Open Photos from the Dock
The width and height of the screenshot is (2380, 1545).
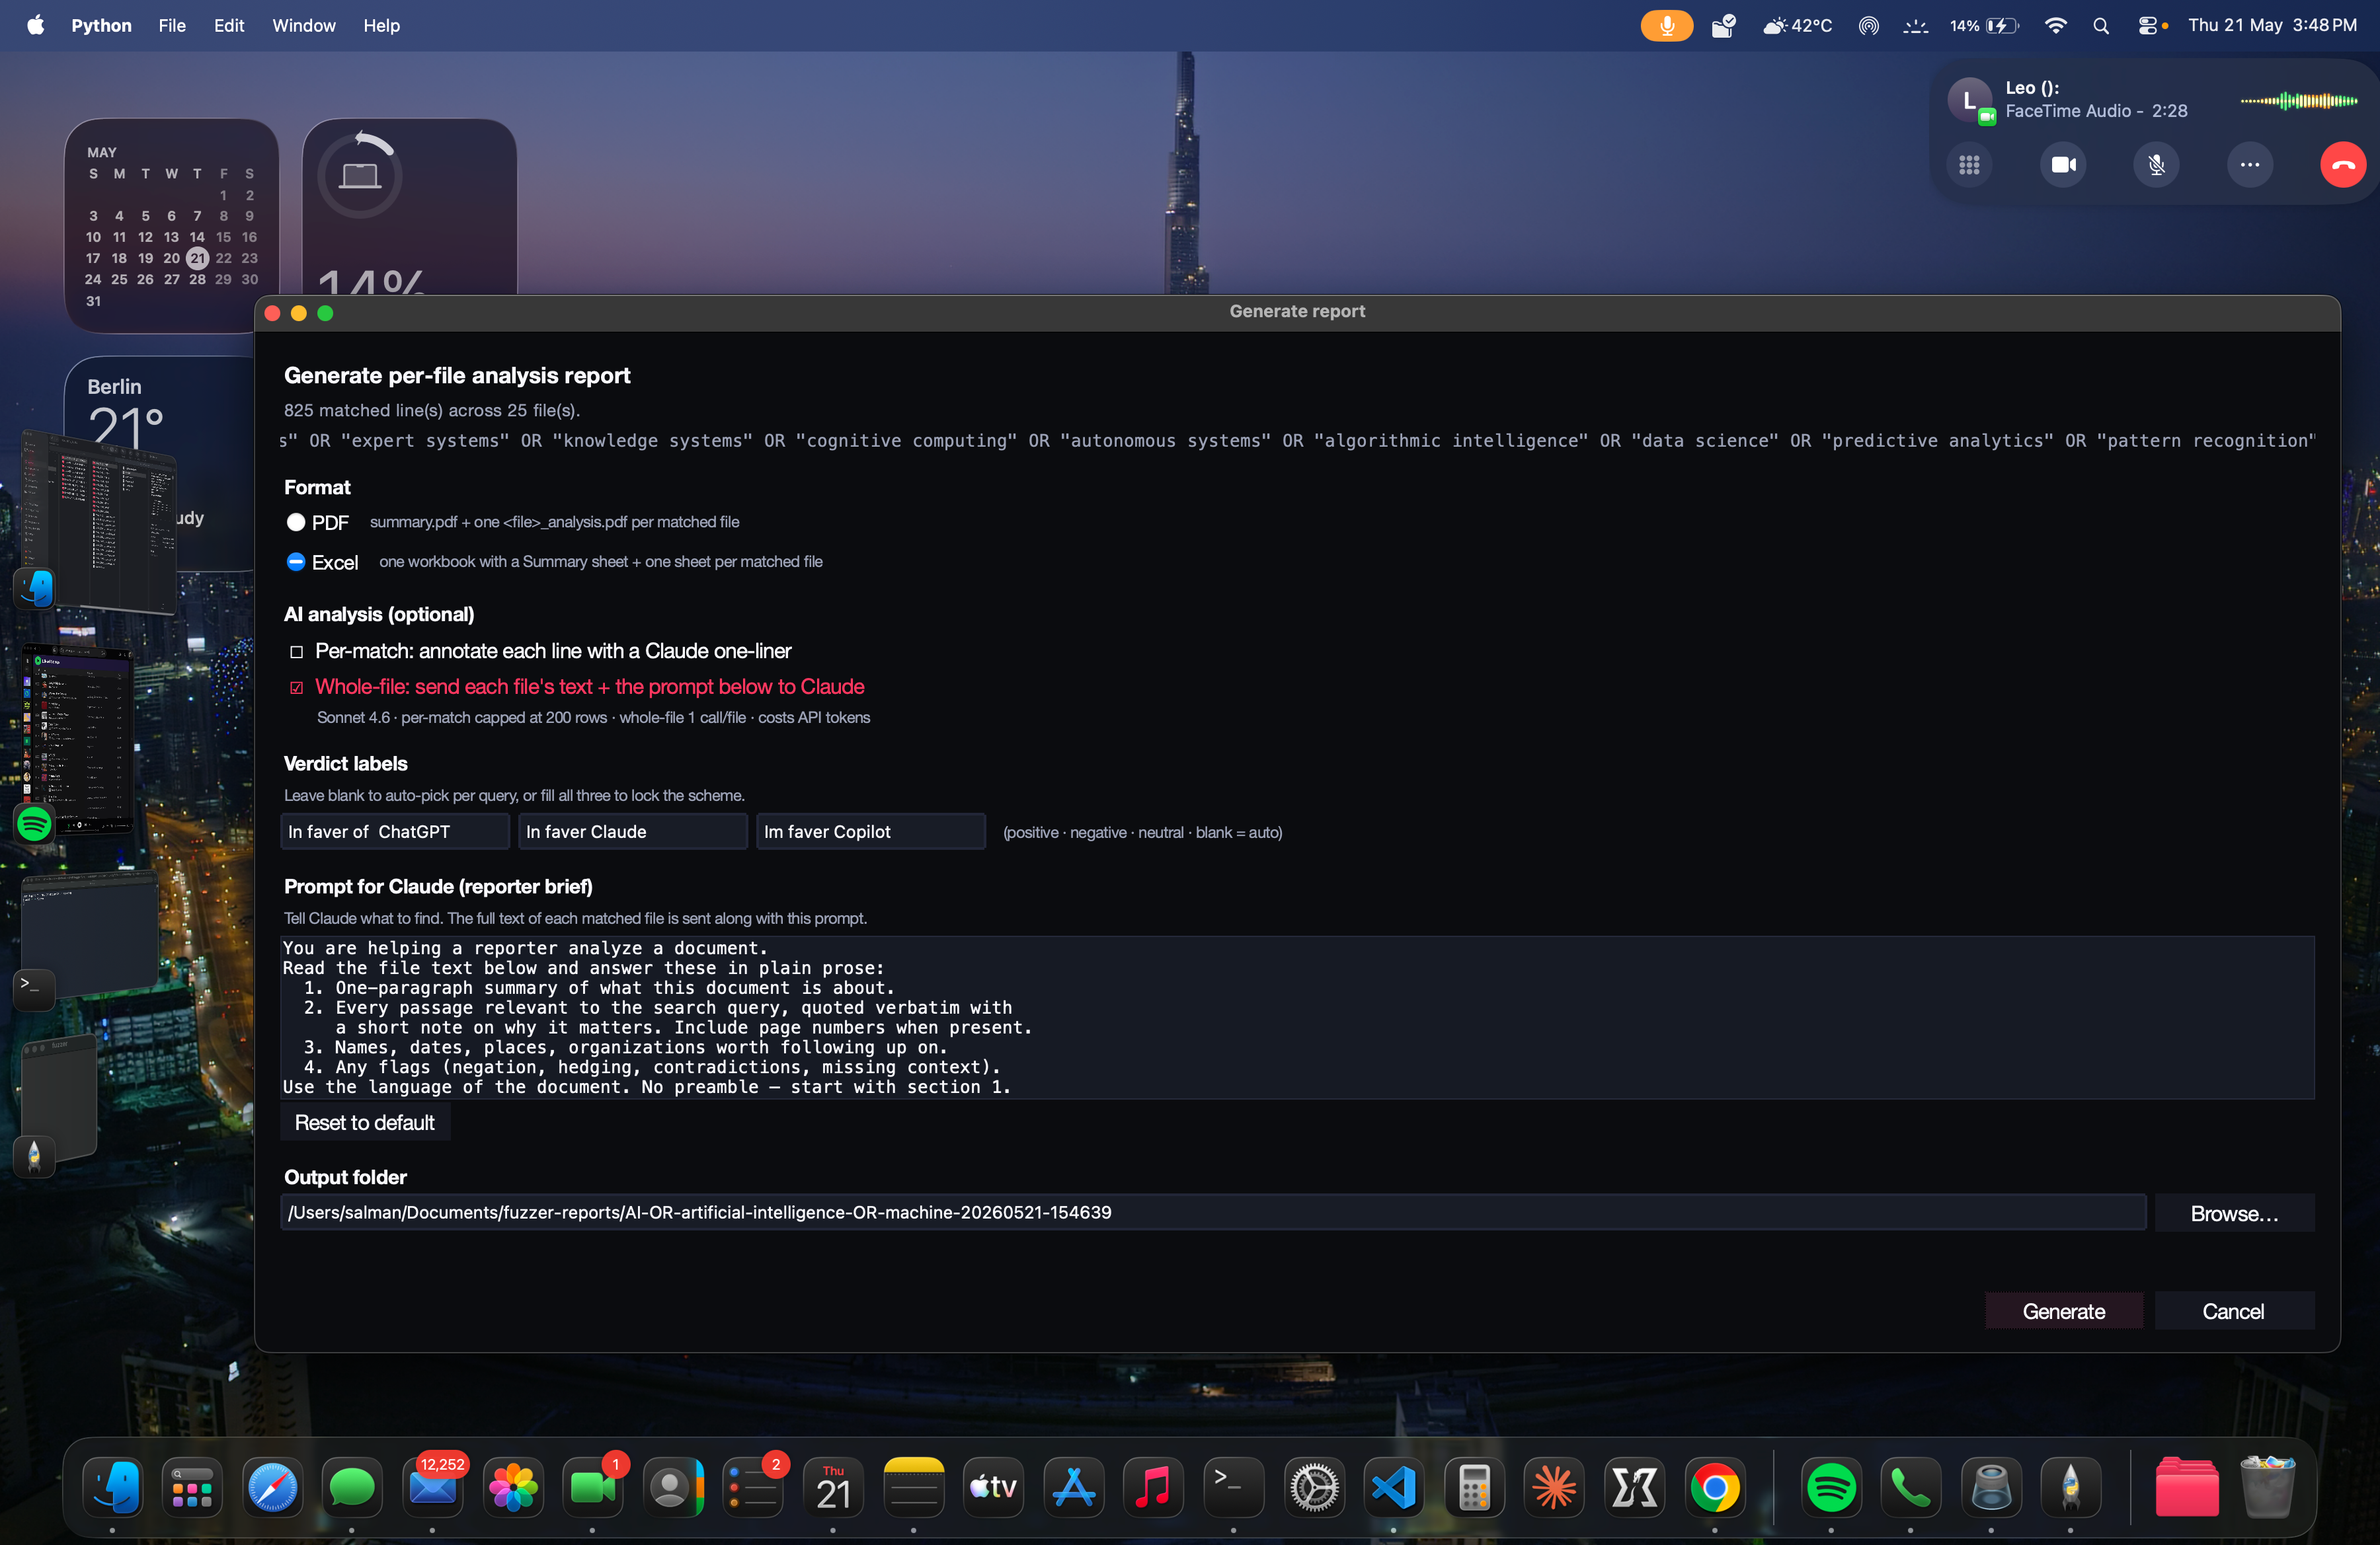pos(513,1487)
